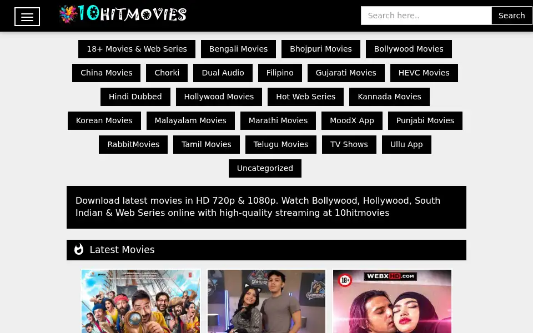Click the MoodX App link
This screenshot has width=533, height=333.
352,120
